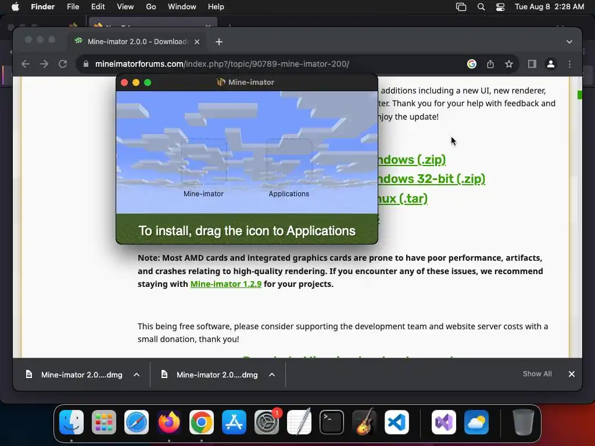Close the Mine-imator installer window

(x=124, y=82)
